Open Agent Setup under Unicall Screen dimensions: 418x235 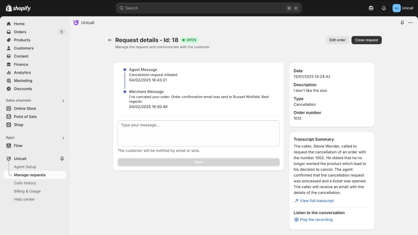pyautogui.click(x=25, y=167)
